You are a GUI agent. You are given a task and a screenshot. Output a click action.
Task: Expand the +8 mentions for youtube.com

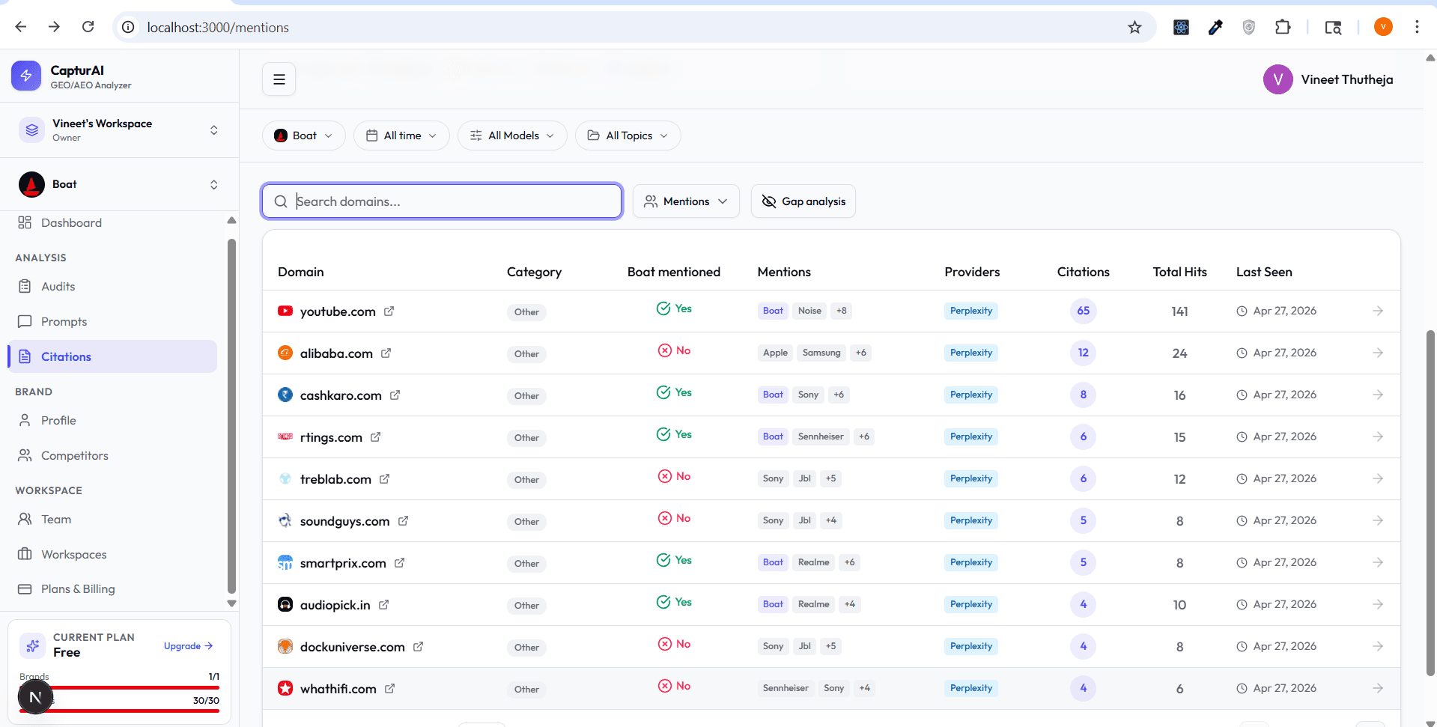coord(842,311)
